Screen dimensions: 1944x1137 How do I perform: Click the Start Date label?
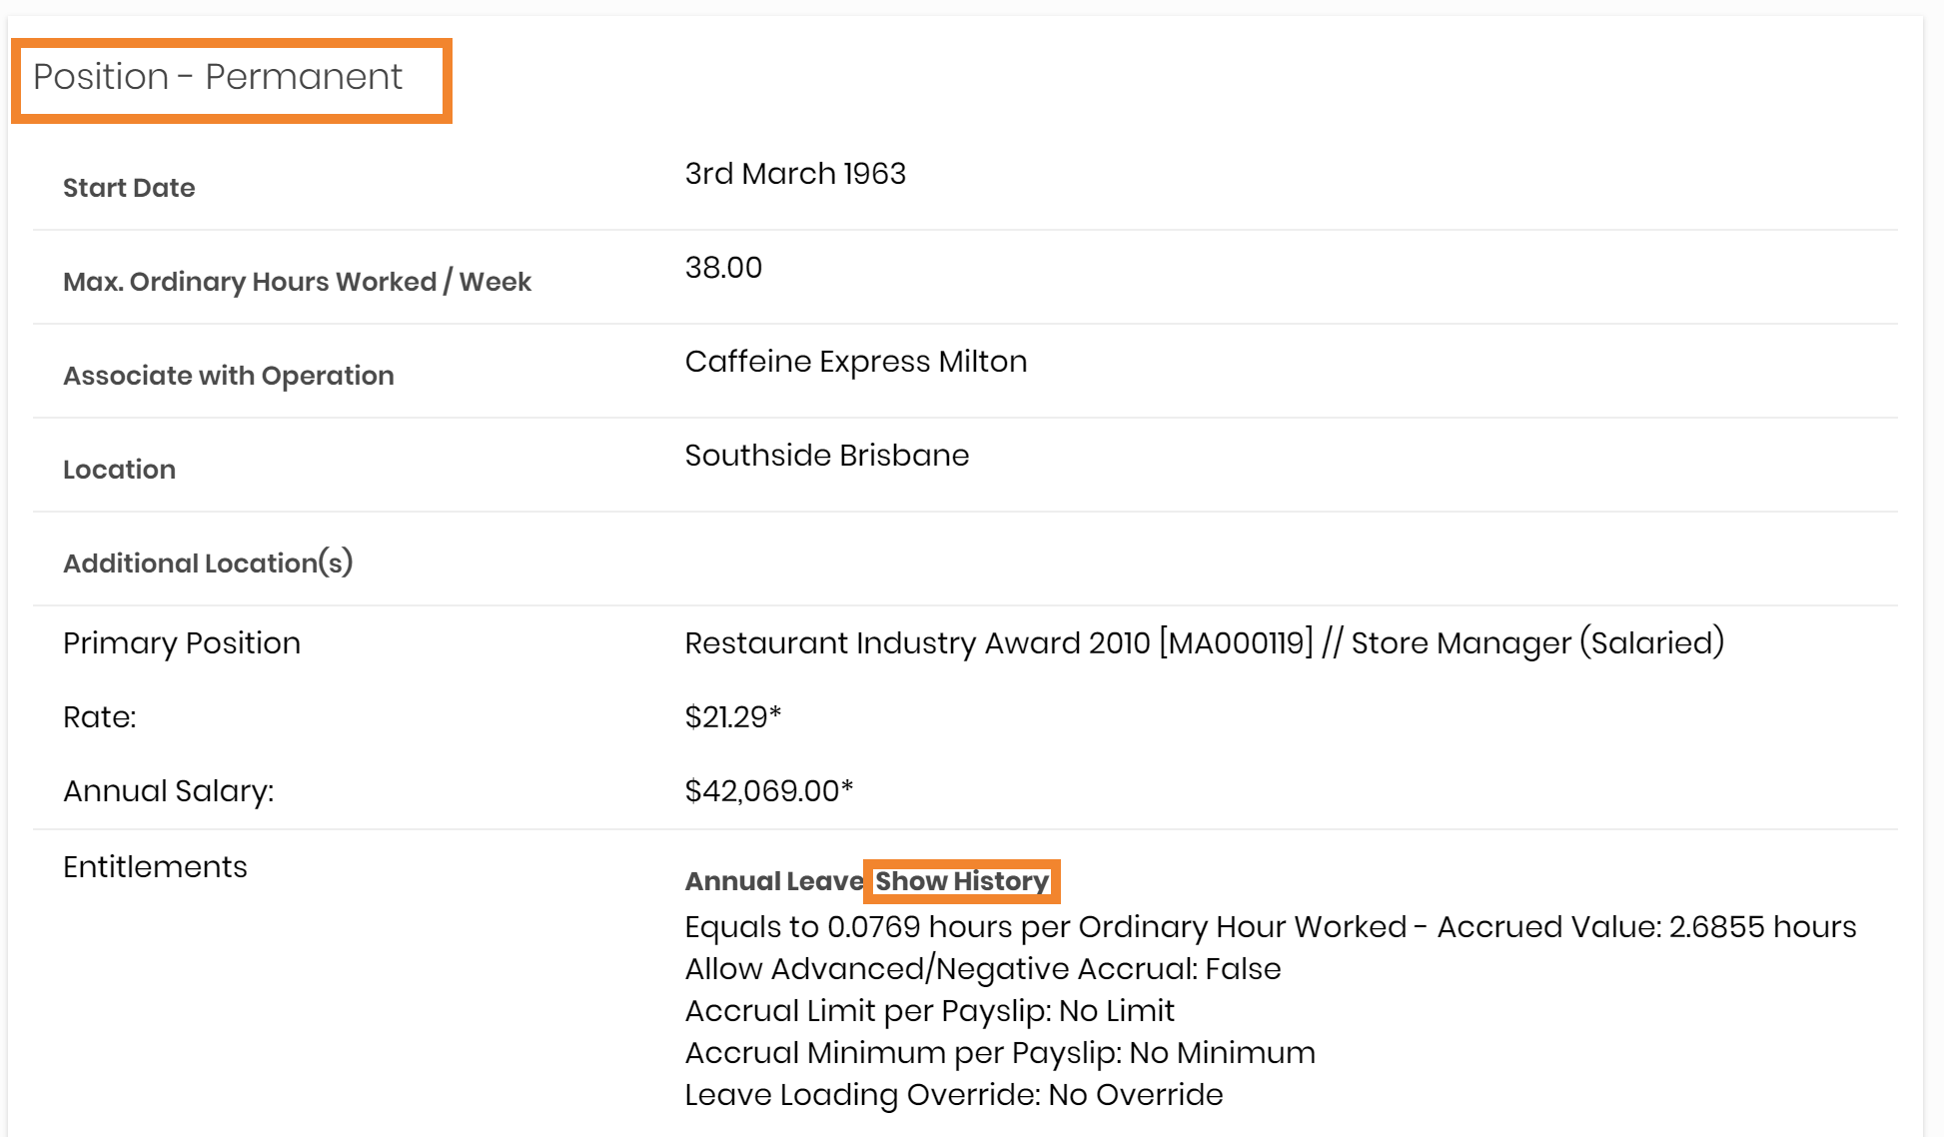tap(129, 188)
